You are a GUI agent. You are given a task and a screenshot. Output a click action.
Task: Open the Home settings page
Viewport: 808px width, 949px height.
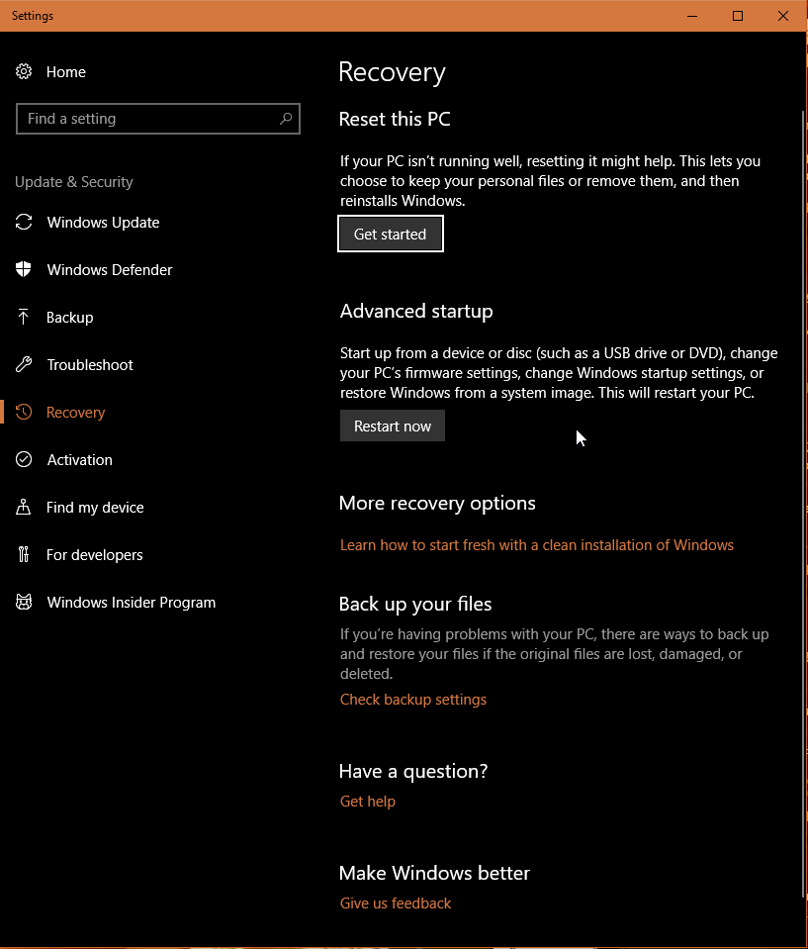coord(66,72)
